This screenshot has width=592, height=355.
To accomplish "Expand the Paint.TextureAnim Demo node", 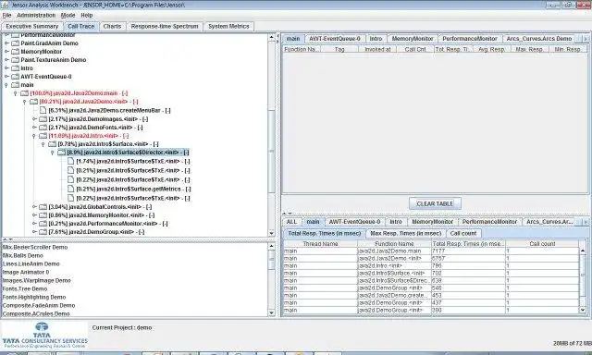I will 6,60.
